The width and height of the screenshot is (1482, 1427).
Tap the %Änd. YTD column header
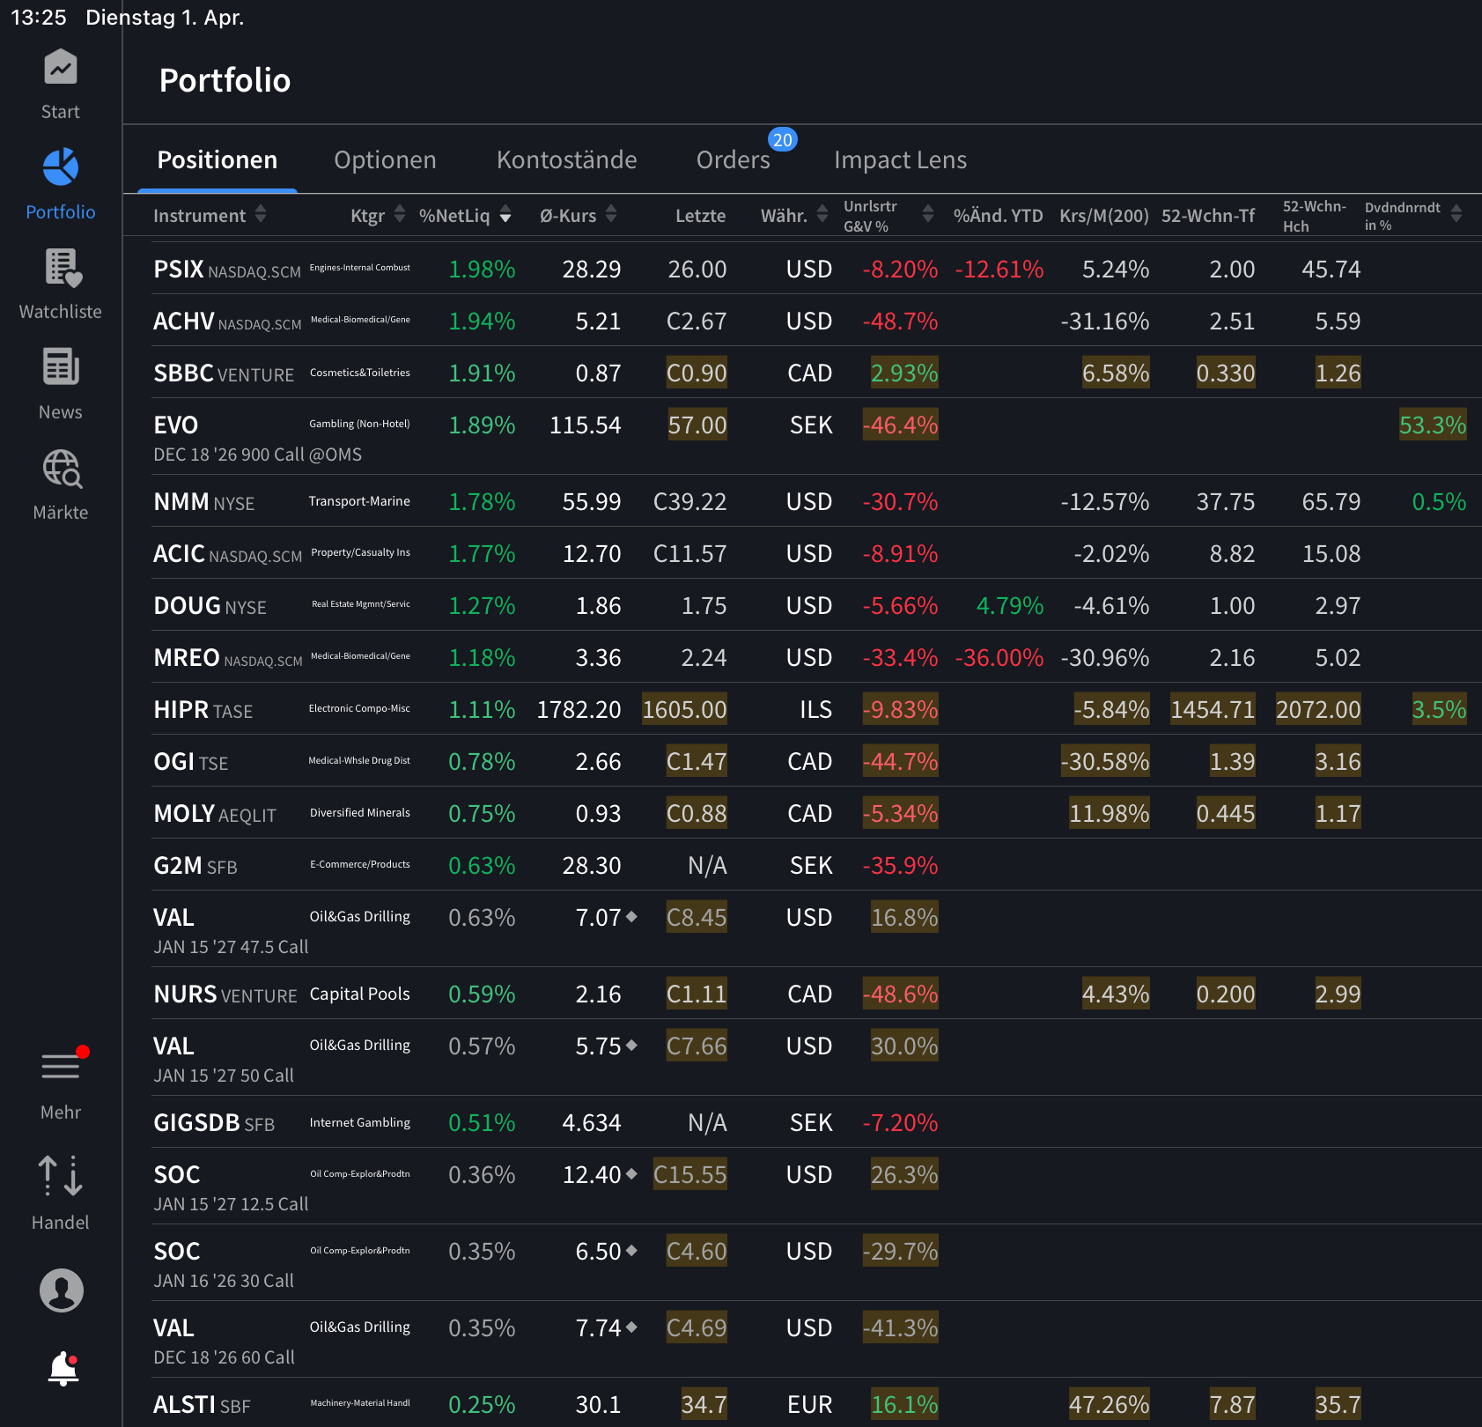998,216
